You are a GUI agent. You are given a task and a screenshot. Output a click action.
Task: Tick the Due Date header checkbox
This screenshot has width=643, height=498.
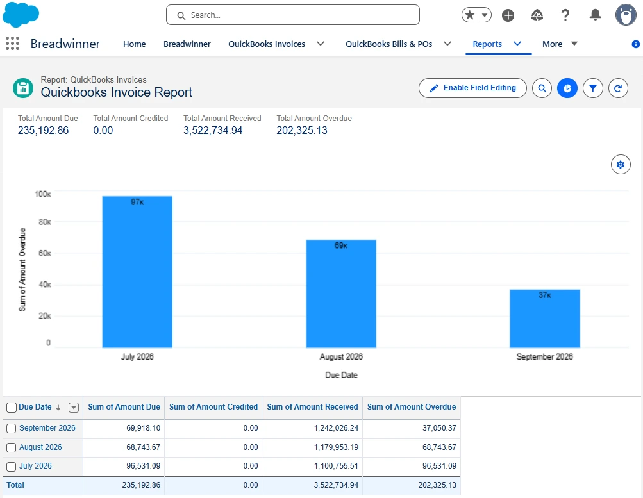[12, 408]
